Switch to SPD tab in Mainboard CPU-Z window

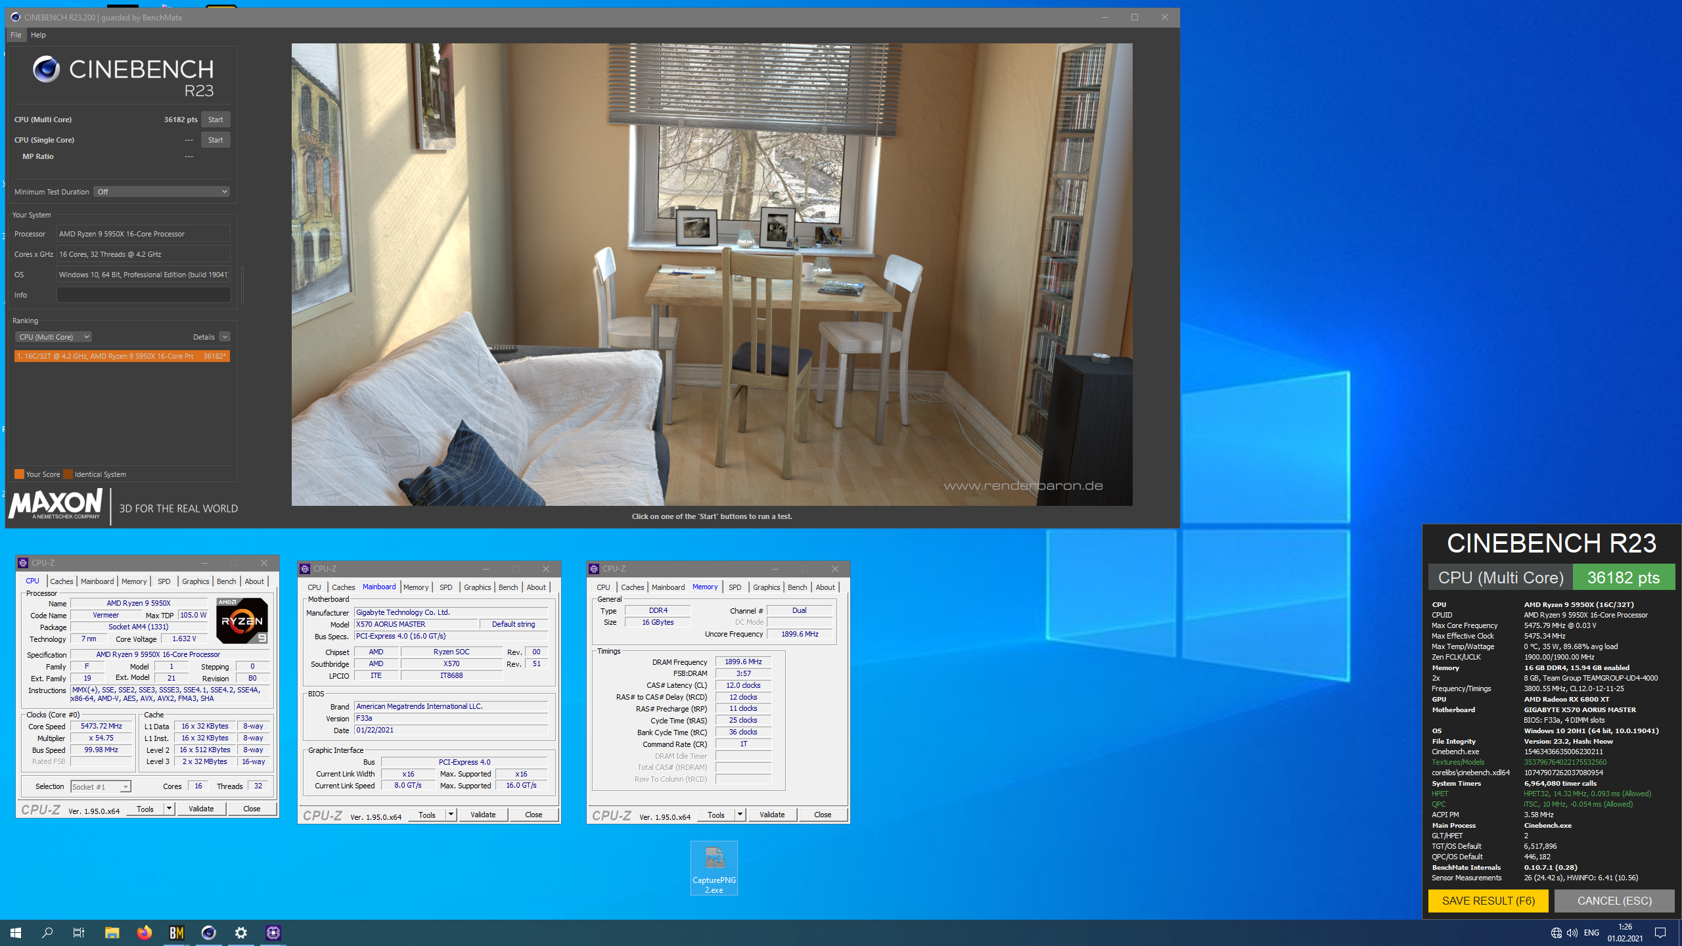pos(445,587)
